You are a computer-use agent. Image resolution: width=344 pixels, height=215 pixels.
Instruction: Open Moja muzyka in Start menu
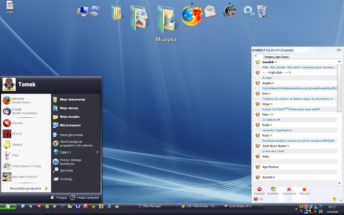tap(75, 117)
